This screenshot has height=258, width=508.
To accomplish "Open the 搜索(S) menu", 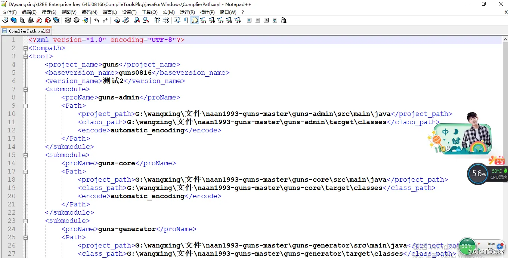I will tap(49, 12).
